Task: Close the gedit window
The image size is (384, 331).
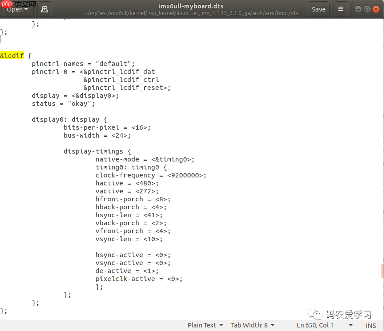Action: point(376,9)
